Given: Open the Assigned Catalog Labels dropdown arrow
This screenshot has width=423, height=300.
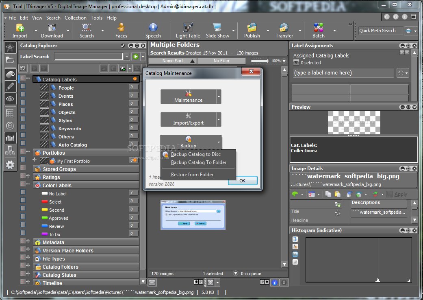Looking at the screenshot, I should pos(296,63).
